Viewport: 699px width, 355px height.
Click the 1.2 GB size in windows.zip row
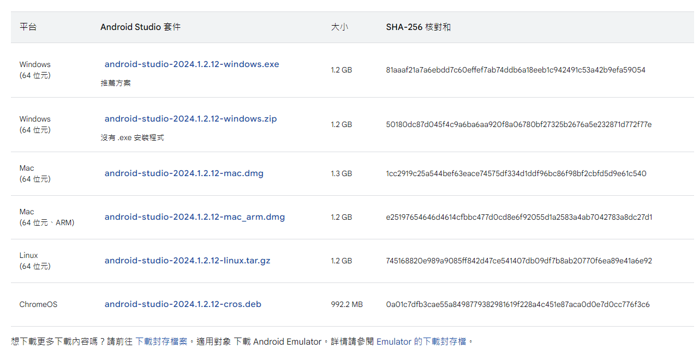pyautogui.click(x=342, y=124)
